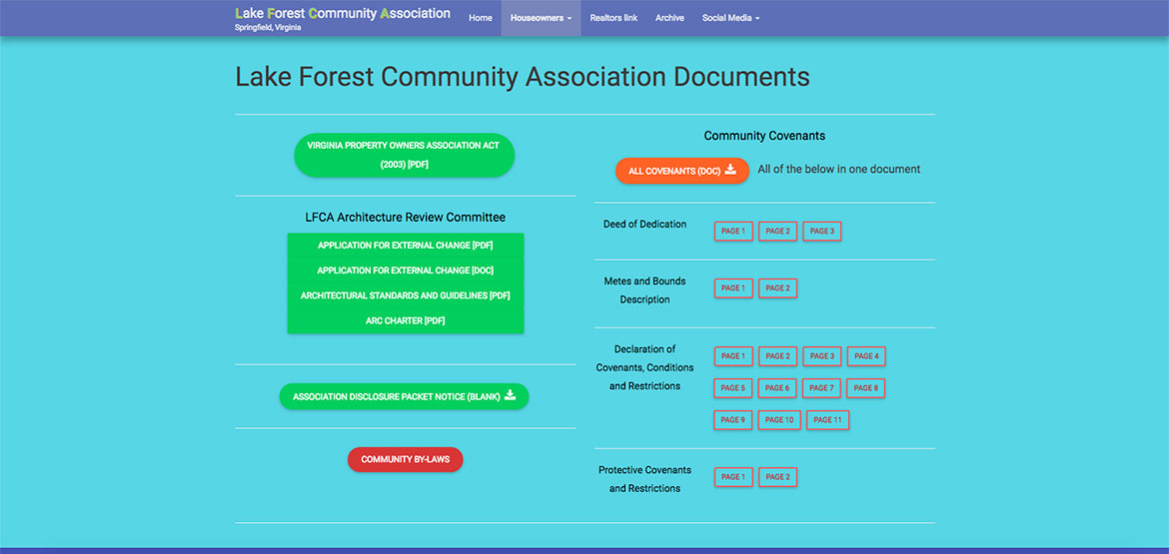The height and width of the screenshot is (554, 1169).
Task: Open Protective Covenants Page 1
Action: 733,476
